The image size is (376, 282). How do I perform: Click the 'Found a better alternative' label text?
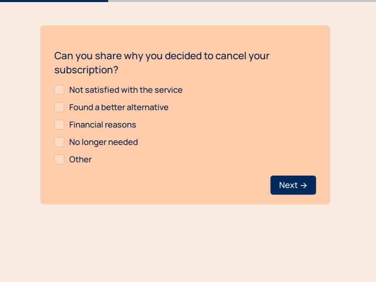pyautogui.click(x=118, y=107)
